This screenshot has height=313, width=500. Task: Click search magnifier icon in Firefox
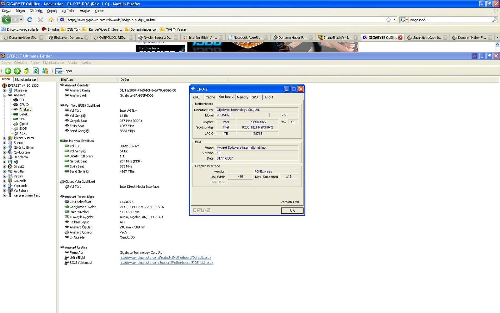pos(494,20)
